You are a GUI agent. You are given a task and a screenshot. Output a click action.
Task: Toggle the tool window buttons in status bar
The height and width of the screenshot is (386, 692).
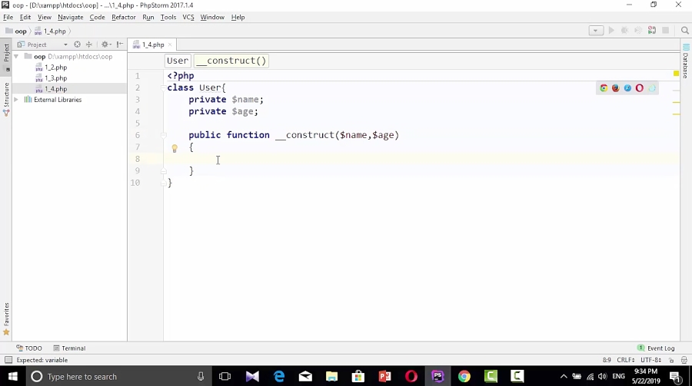click(x=8, y=360)
